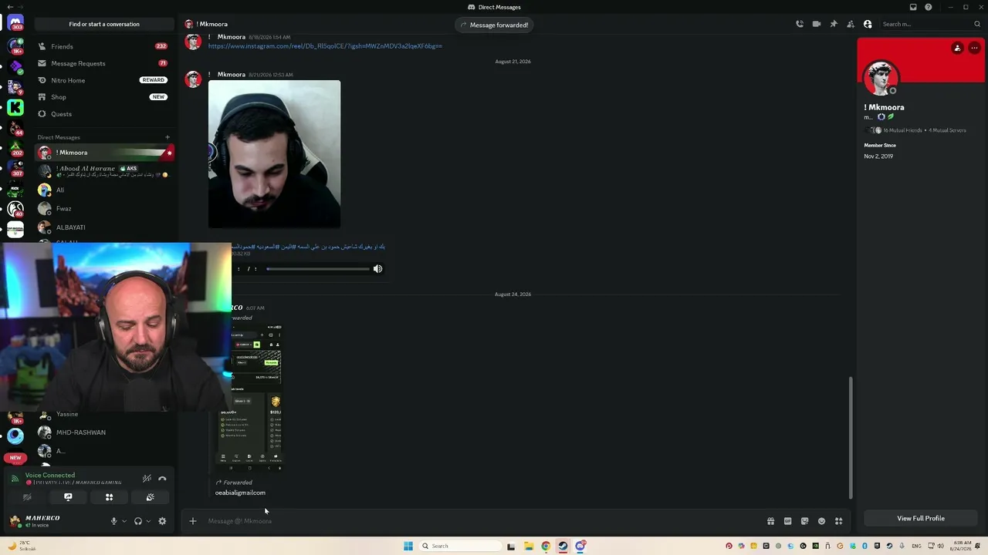The image size is (988, 555).
Task: Click the red NEW mentions indicator
Action: (15, 457)
